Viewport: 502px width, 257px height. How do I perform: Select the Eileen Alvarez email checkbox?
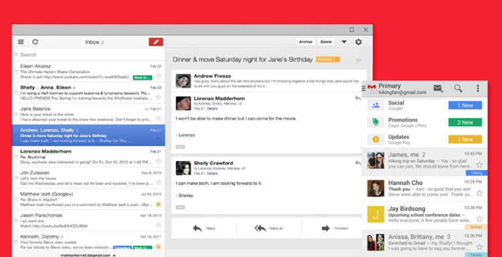click(x=15, y=71)
